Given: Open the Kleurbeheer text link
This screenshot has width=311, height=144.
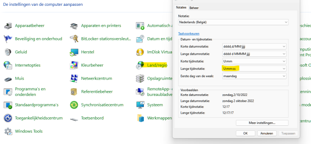Looking at the screenshot, I should (92, 65).
